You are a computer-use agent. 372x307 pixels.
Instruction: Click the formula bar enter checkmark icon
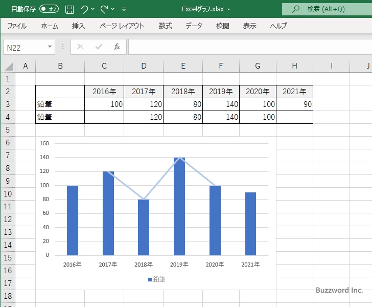click(x=99, y=47)
